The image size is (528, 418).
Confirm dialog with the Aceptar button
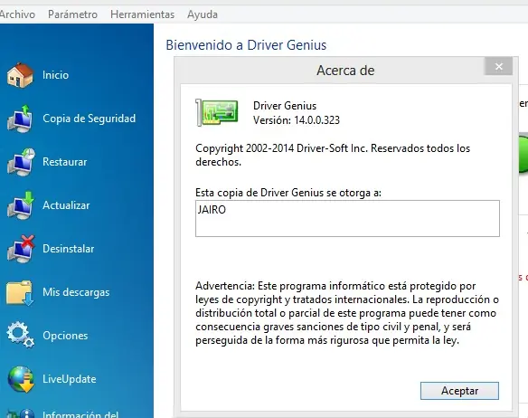[x=459, y=391]
